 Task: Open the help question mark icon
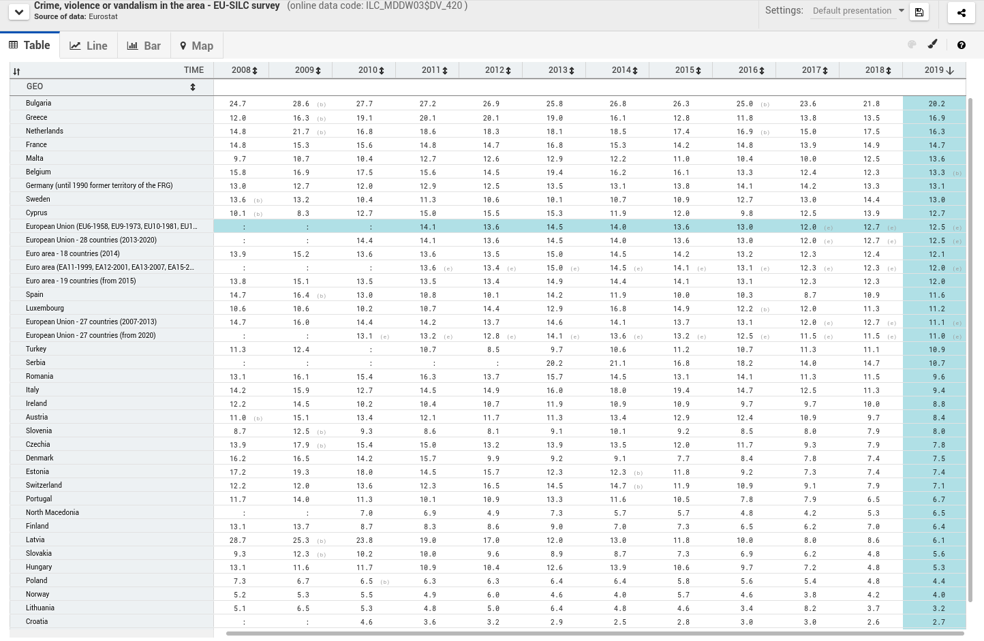961,45
